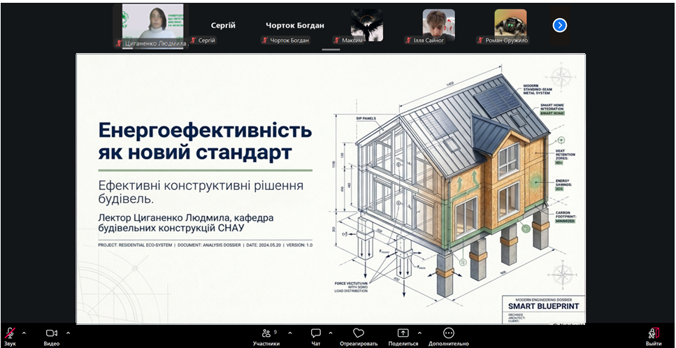
Task: Leave the meeting with the Выйти icon
Action: [654, 334]
